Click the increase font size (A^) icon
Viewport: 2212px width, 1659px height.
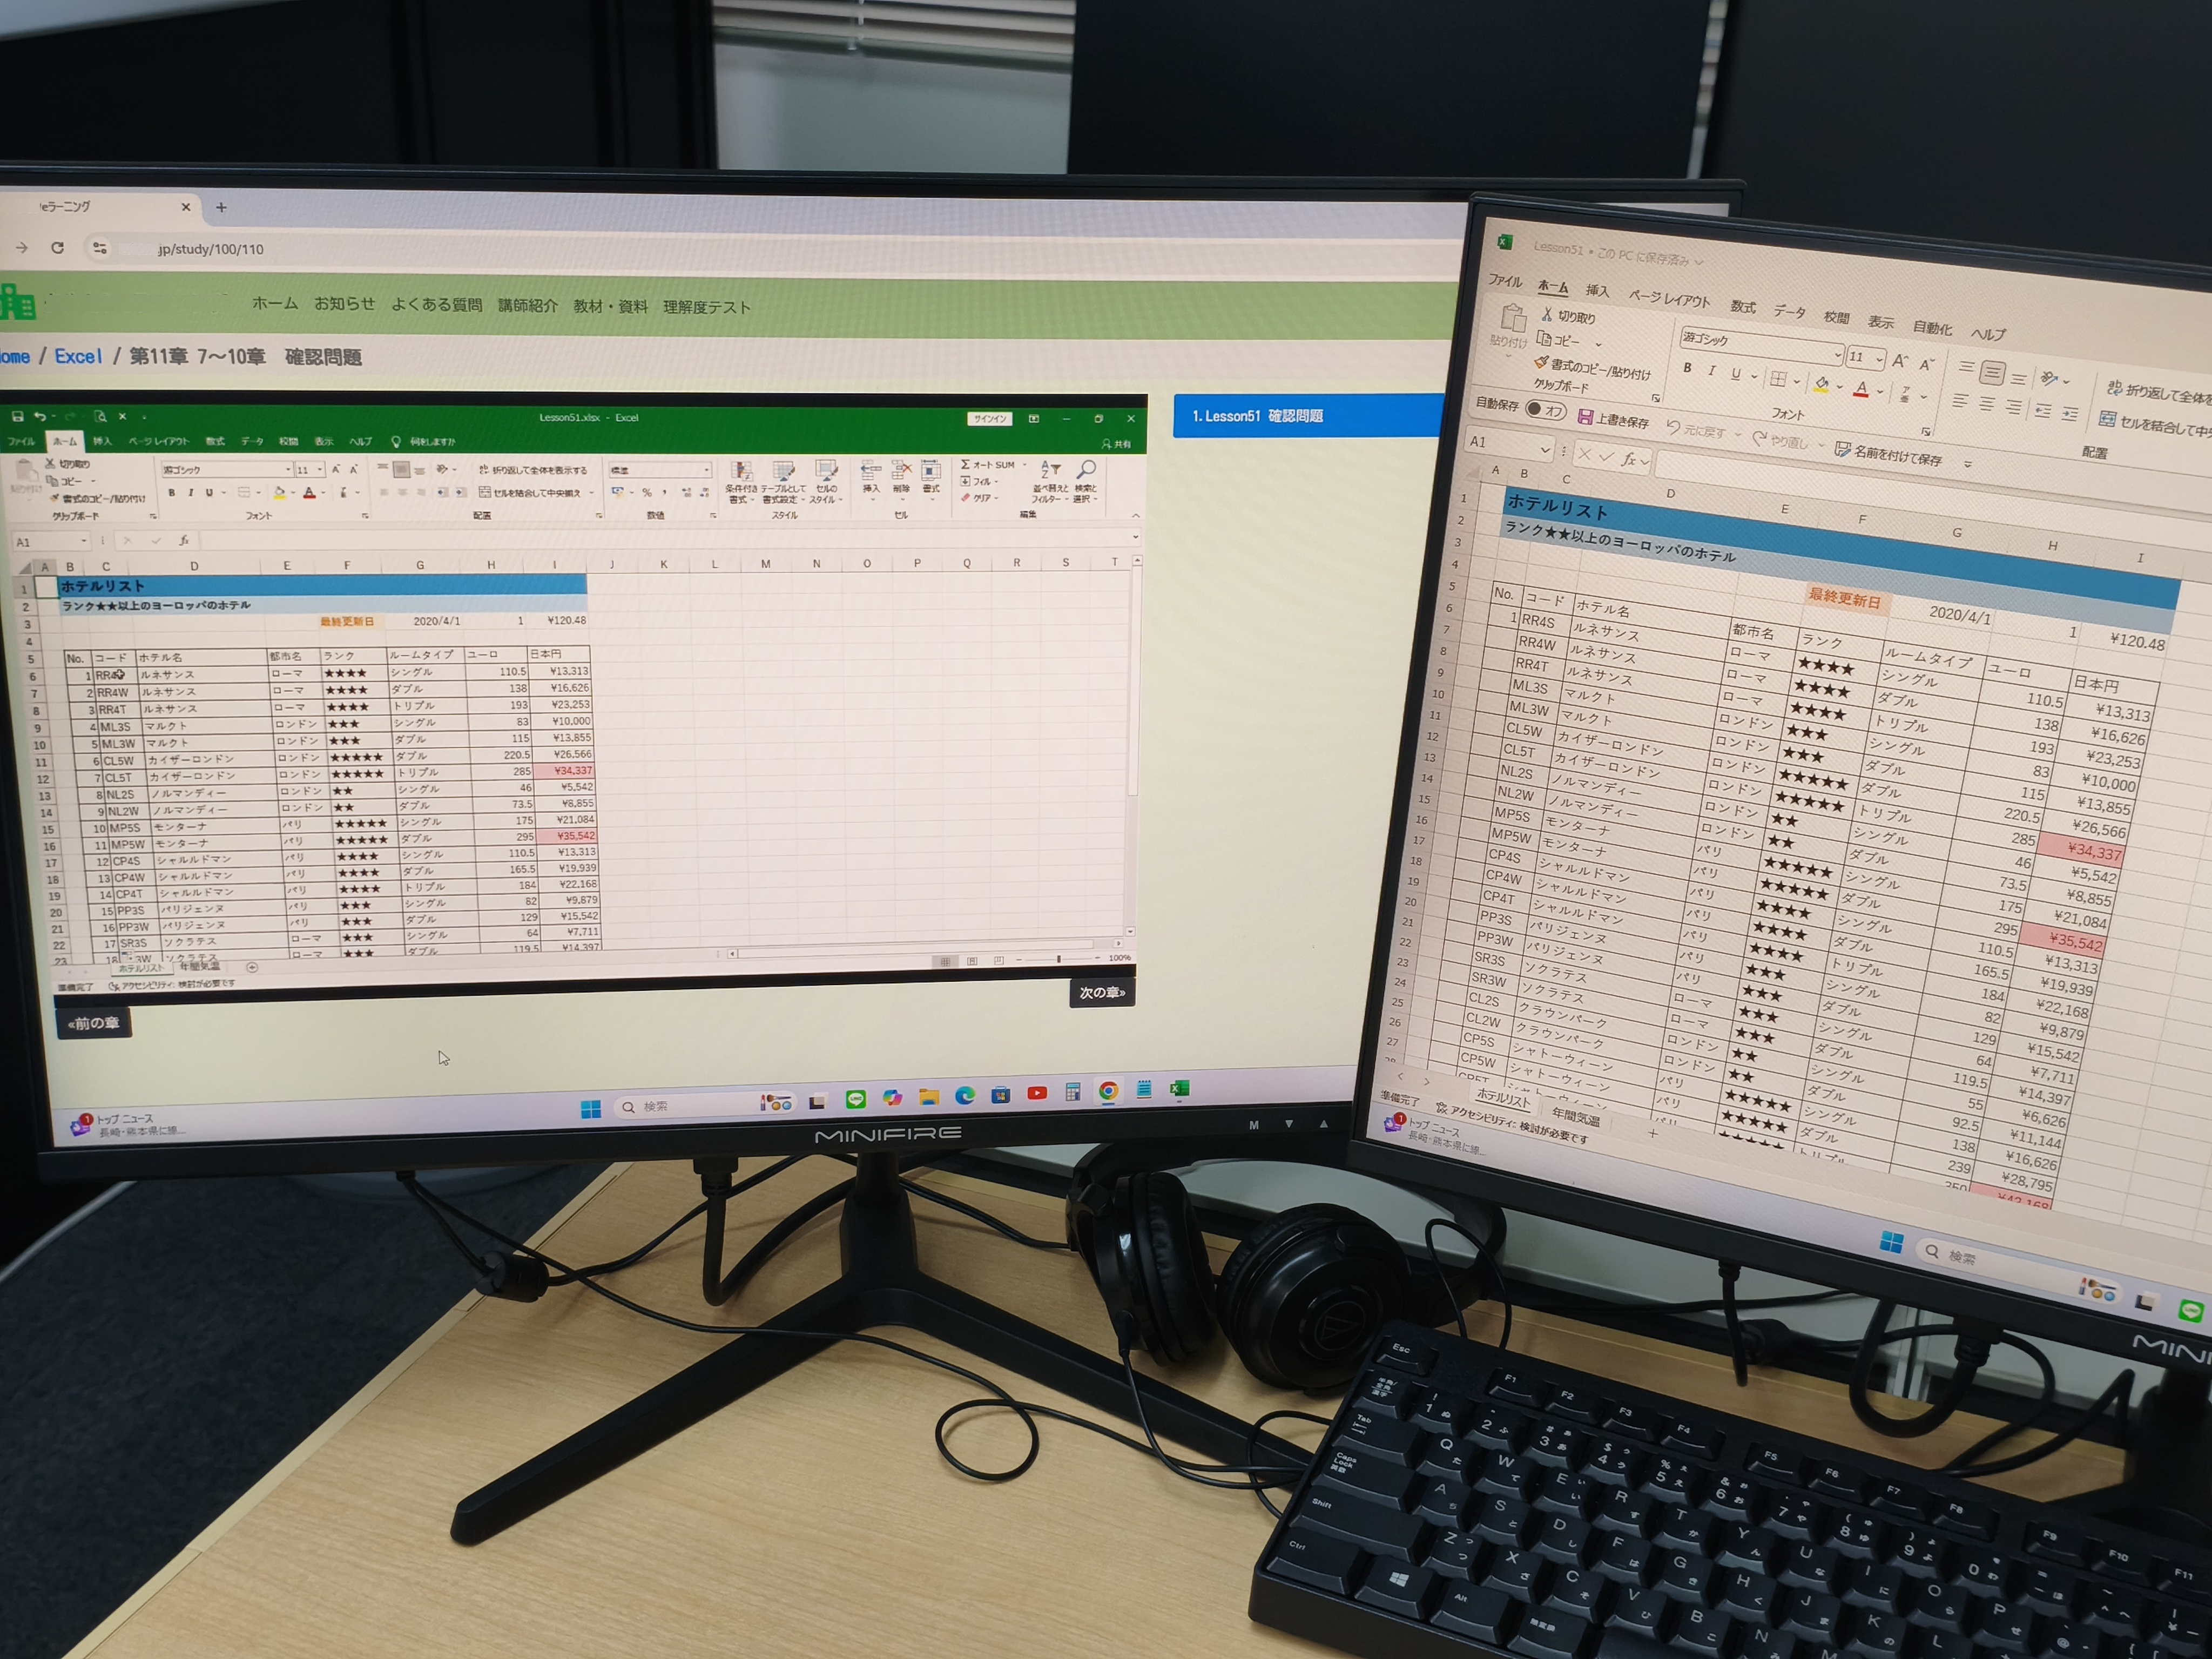1899,361
